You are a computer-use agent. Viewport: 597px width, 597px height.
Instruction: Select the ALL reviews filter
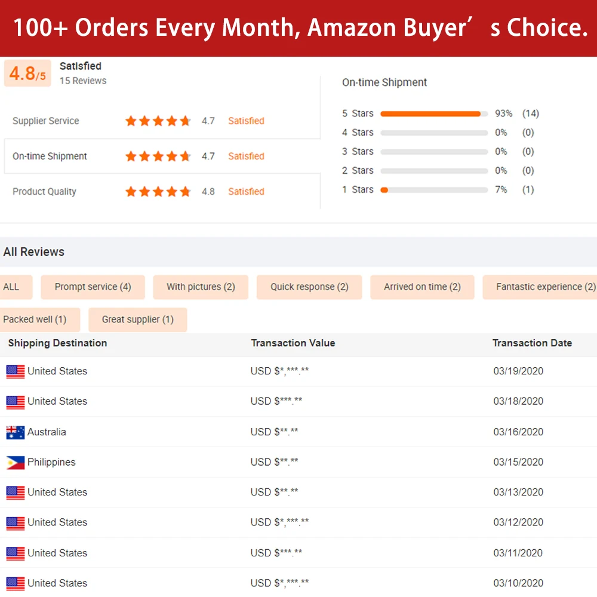[12, 287]
